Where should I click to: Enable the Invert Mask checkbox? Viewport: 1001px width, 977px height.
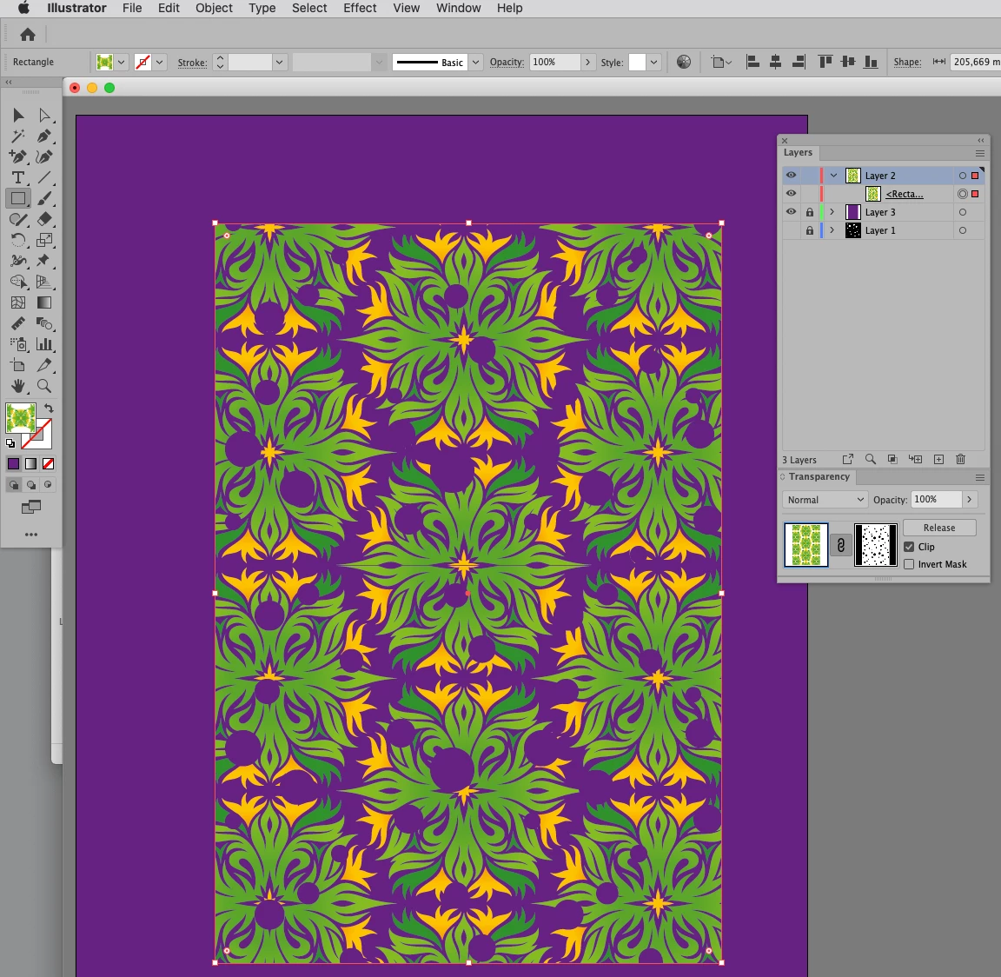coord(909,564)
